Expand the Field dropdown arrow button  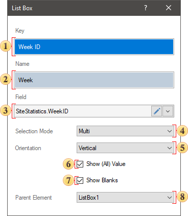[168, 111]
